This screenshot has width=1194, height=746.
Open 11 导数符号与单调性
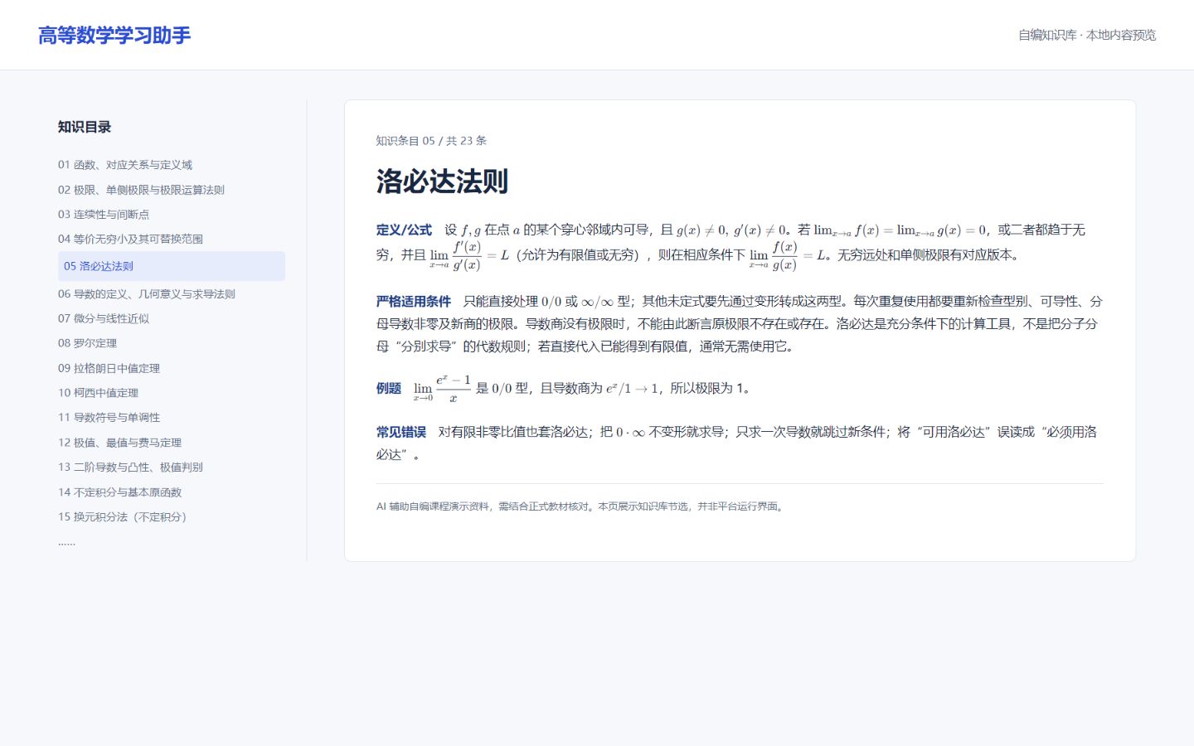coord(109,418)
